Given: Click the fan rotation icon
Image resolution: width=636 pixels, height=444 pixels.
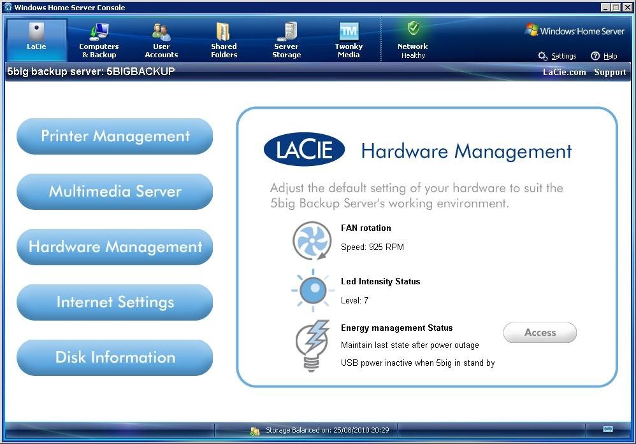Looking at the screenshot, I should 312,240.
